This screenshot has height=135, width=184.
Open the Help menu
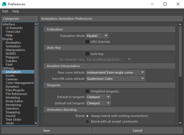[x=16, y=11]
